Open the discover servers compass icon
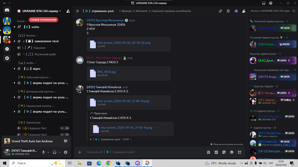The width and height of the screenshot is (298, 167). coord(7,58)
